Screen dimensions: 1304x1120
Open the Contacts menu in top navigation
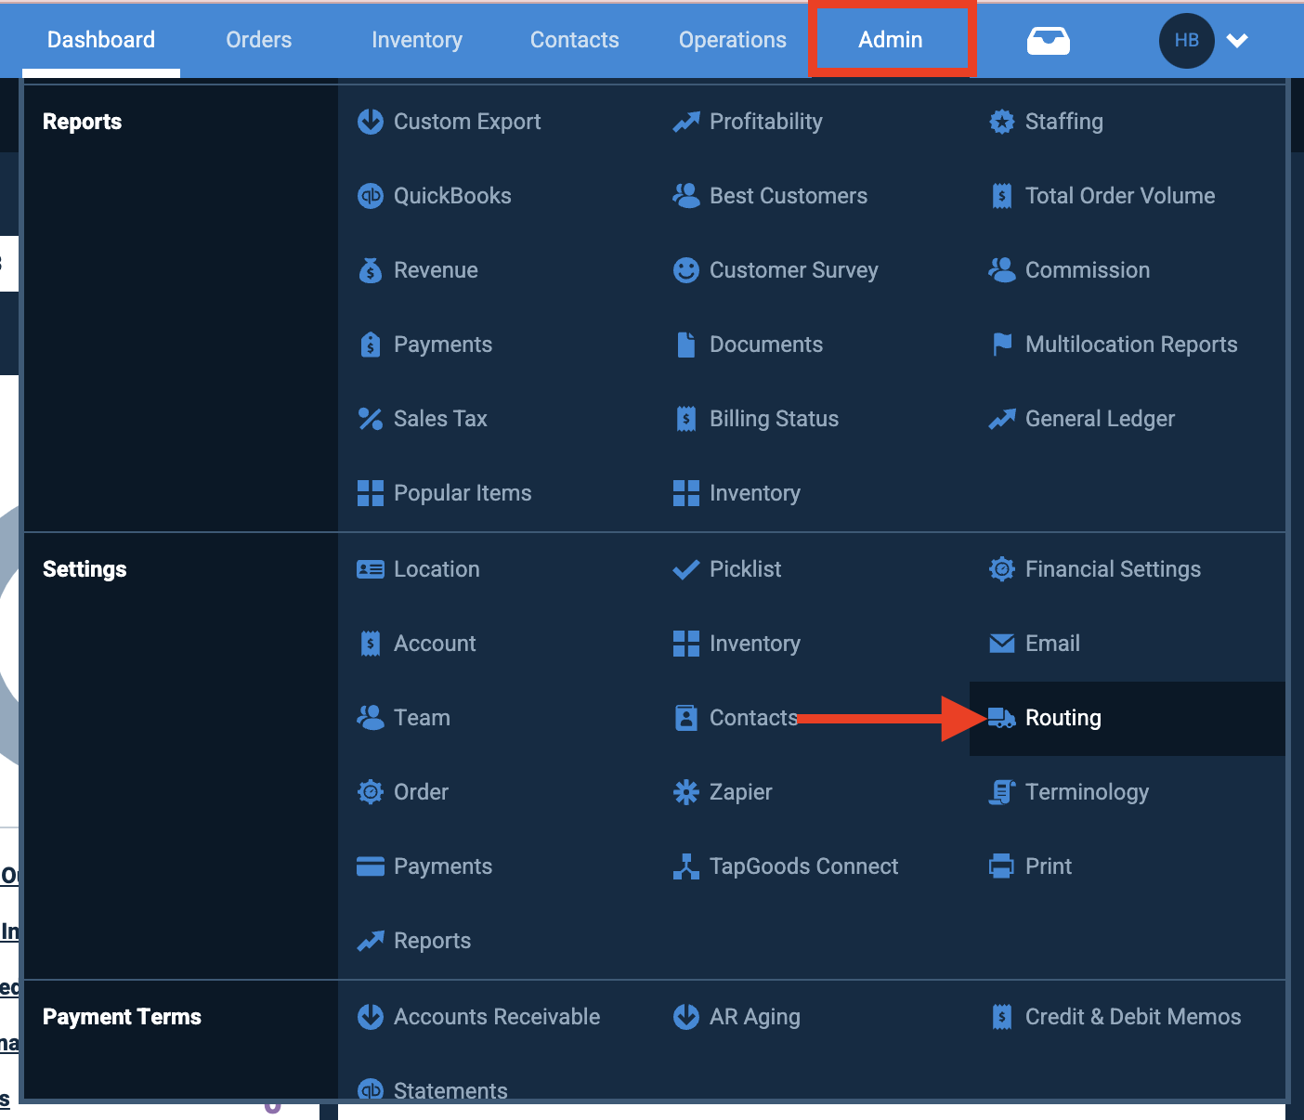tap(575, 40)
